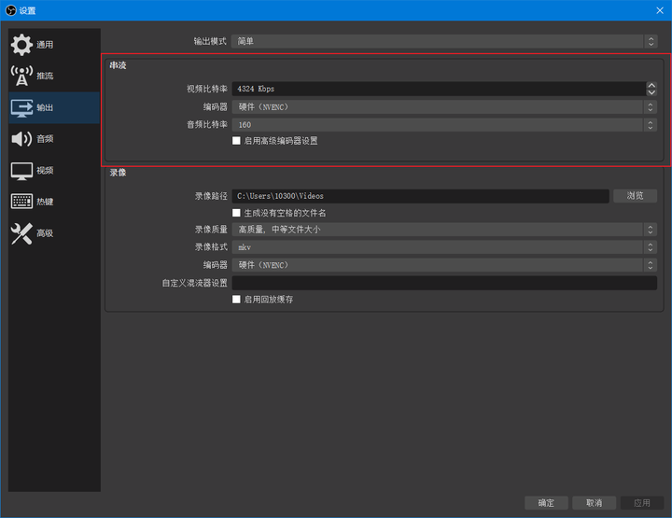Image resolution: width=672 pixels, height=518 pixels.
Task: Open the 高级 advanced tools icon
Action: (21, 233)
